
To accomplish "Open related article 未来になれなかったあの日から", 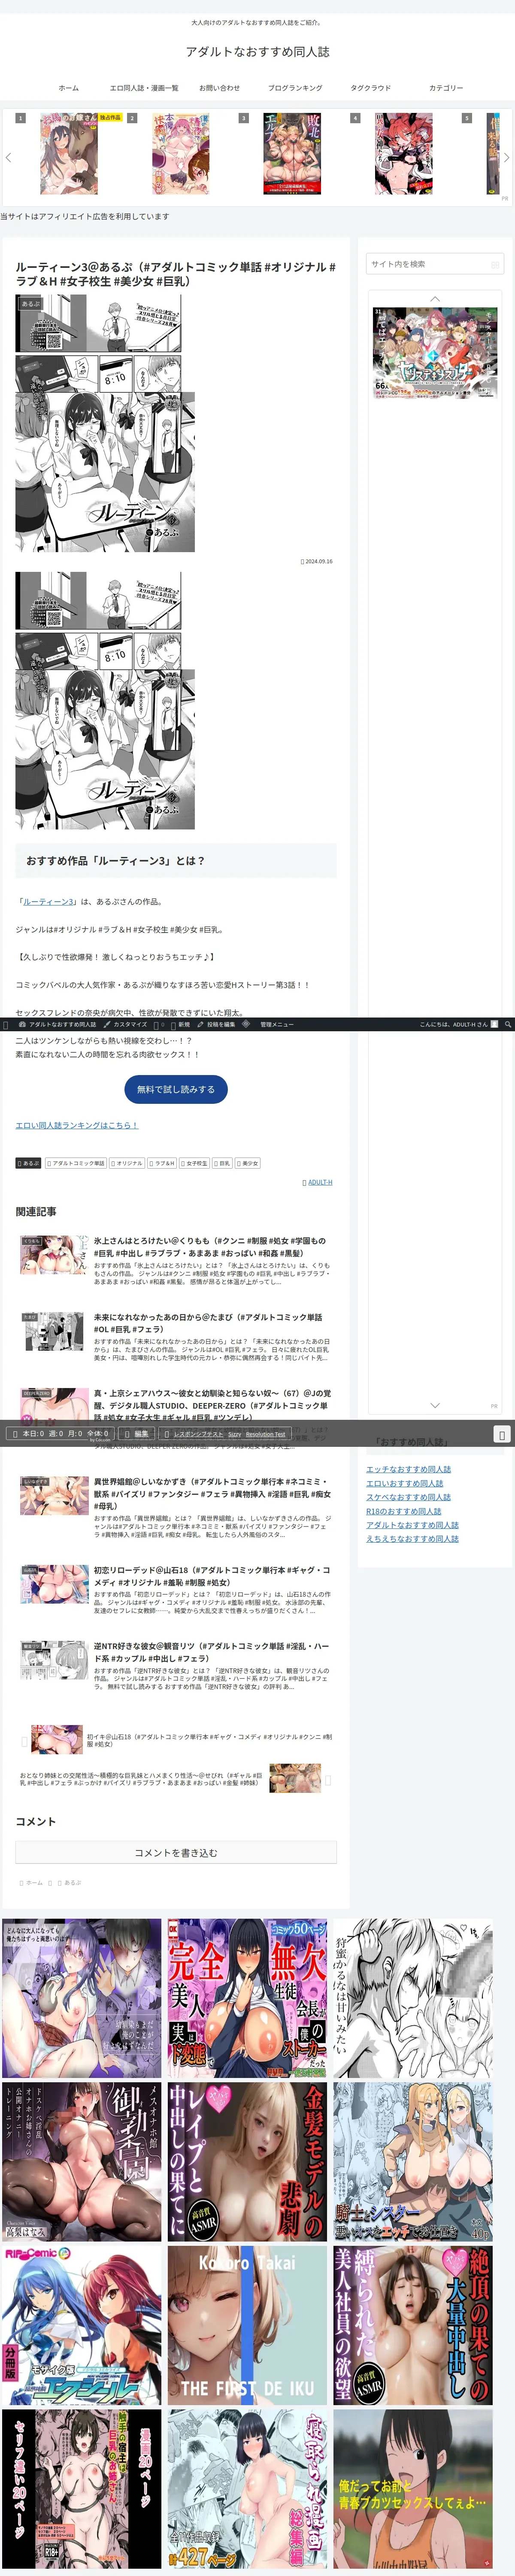I will click(x=176, y=1336).
